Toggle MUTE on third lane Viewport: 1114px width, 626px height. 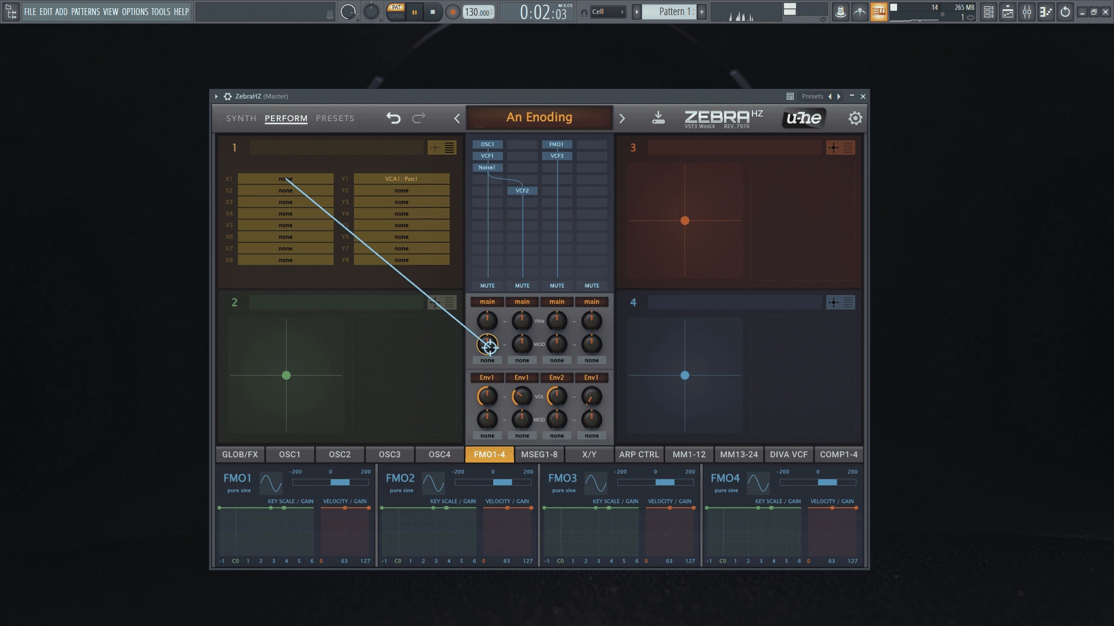coord(557,286)
